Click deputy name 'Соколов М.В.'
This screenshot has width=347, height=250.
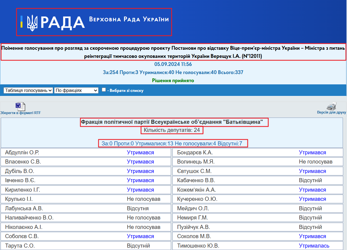click(x=194, y=236)
